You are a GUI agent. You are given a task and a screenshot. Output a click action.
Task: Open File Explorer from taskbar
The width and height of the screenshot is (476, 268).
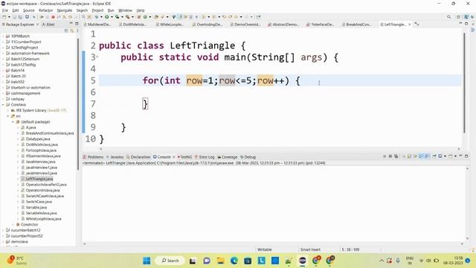tap(220, 261)
